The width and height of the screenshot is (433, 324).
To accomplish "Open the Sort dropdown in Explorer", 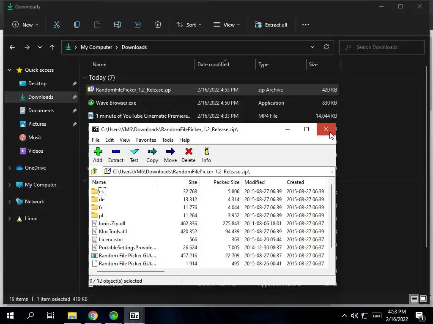I will (189, 25).
